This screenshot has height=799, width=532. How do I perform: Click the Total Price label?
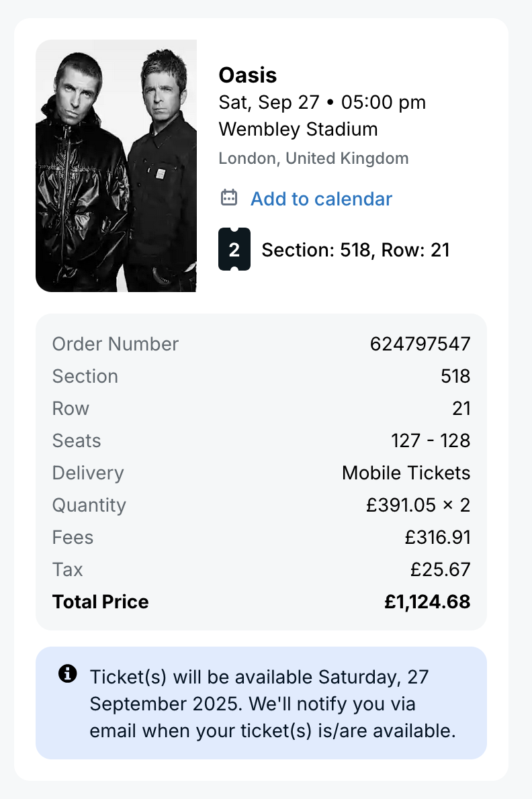(x=101, y=602)
